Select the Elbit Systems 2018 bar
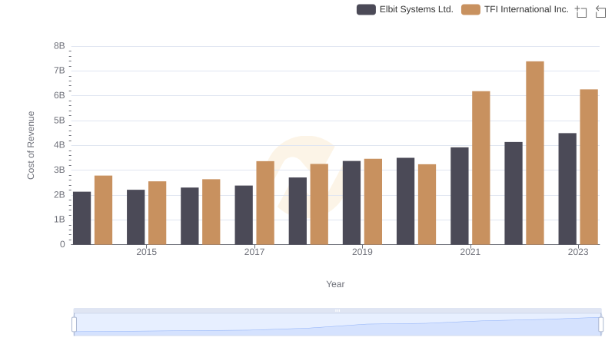Viewport: 615px width, 354px height. [x=298, y=211]
